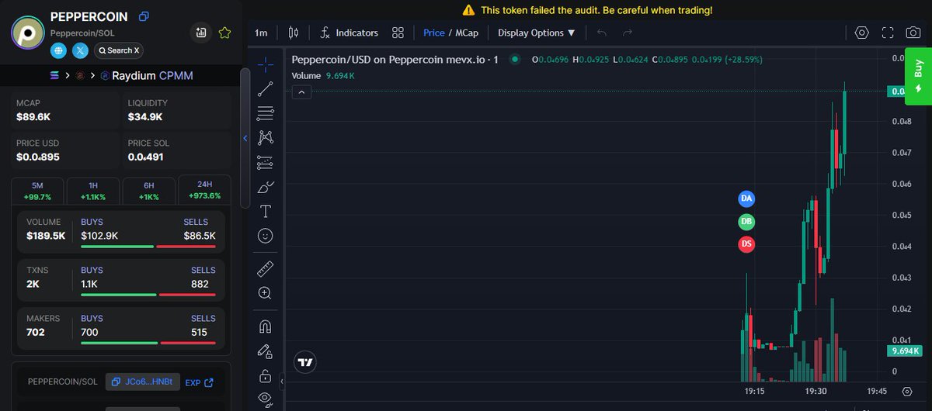
Task: Toggle magnet snapping mode
Action: (x=265, y=326)
